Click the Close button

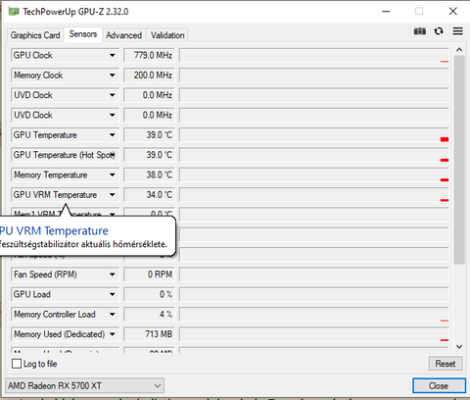coord(439,386)
